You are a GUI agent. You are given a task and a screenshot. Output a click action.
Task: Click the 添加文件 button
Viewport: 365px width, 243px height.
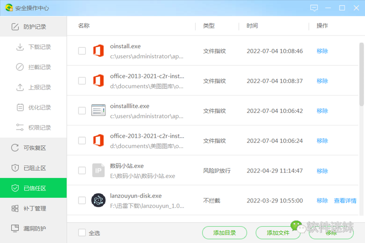pos(278,232)
